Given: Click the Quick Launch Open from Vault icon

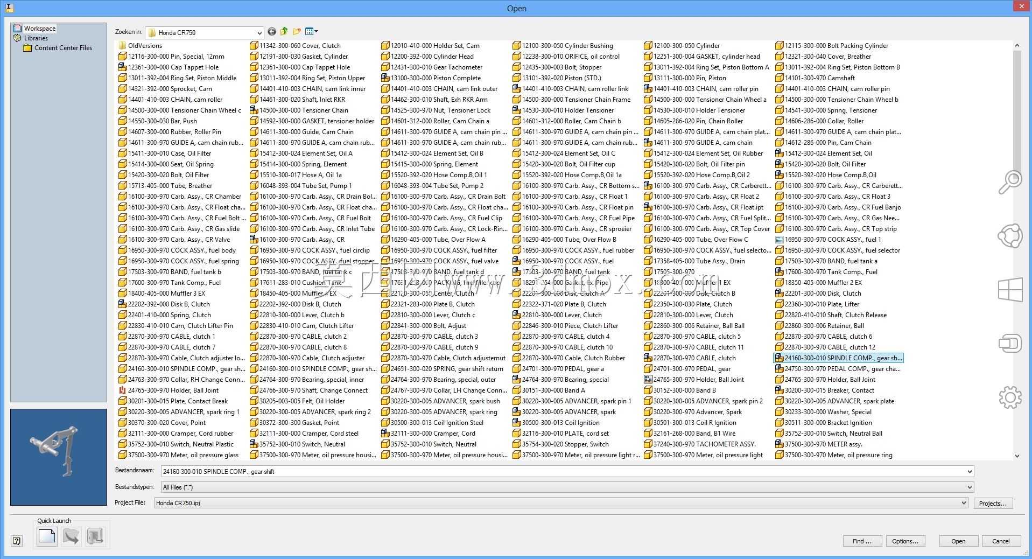Looking at the screenshot, I should tap(71, 536).
